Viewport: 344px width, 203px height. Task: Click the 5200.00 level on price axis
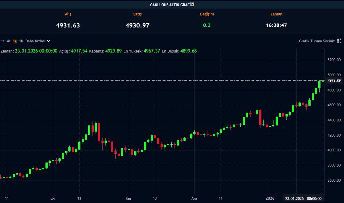334,60
